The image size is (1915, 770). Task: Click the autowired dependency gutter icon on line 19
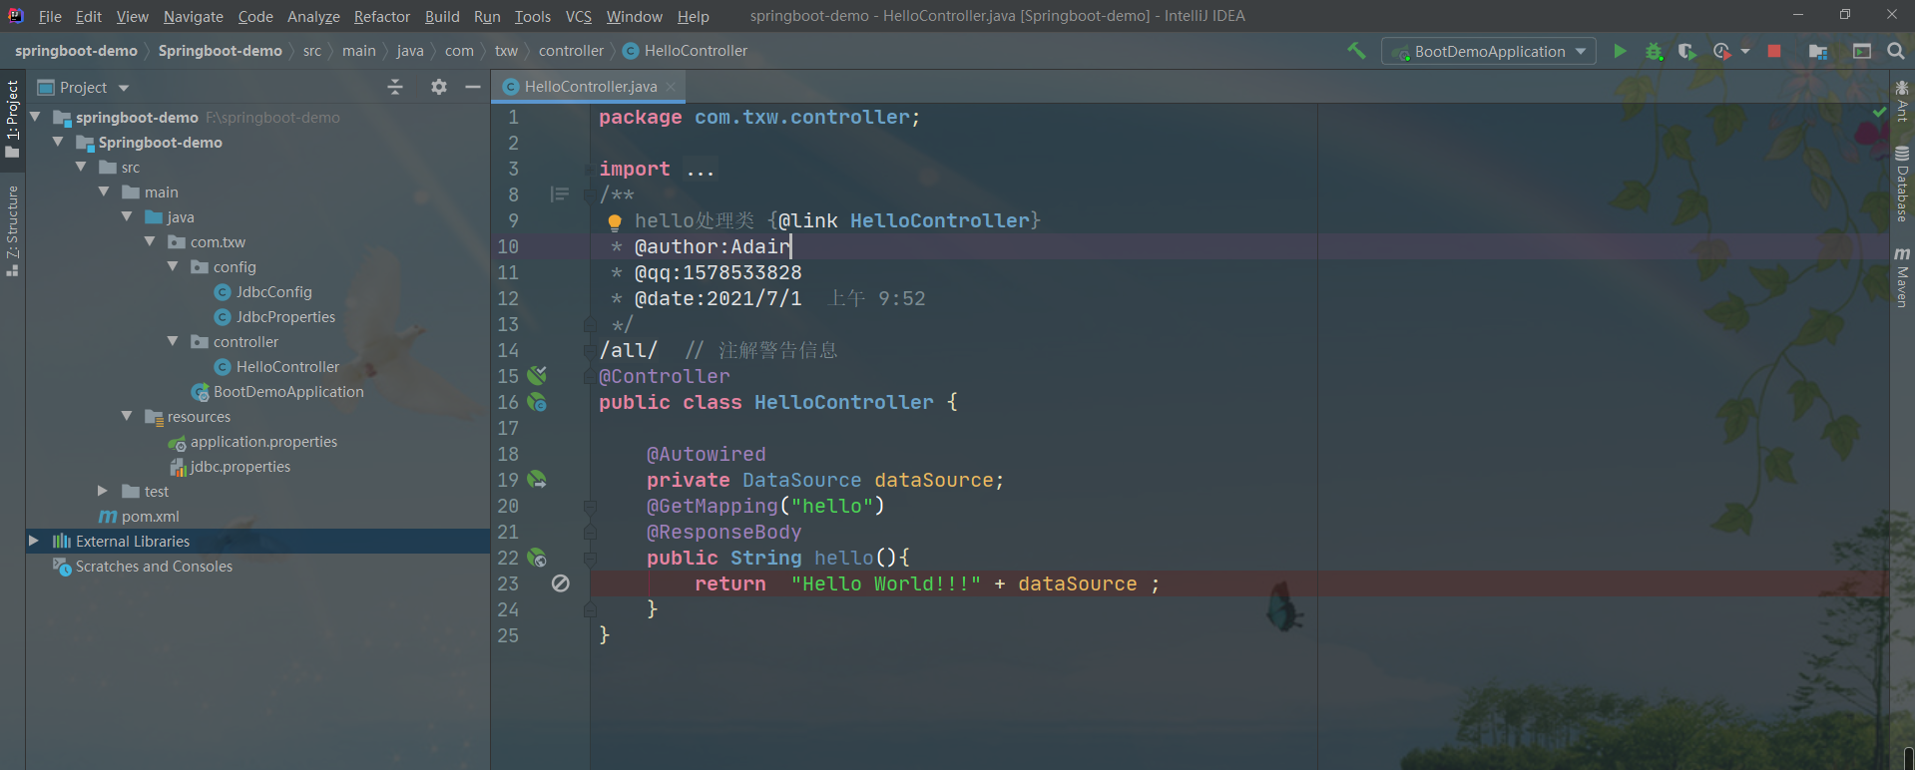(x=537, y=480)
